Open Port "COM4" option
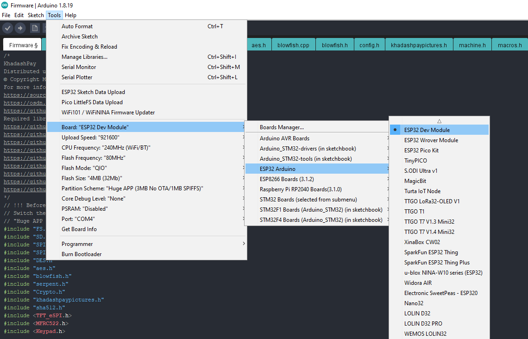This screenshot has height=339, width=528. pos(147,219)
